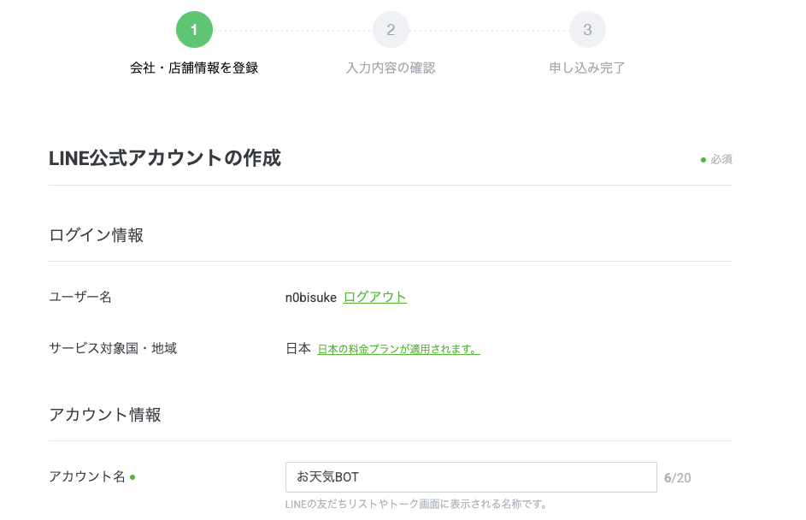
Task: Click the アカウント情報 section heading
Action: click(x=105, y=415)
